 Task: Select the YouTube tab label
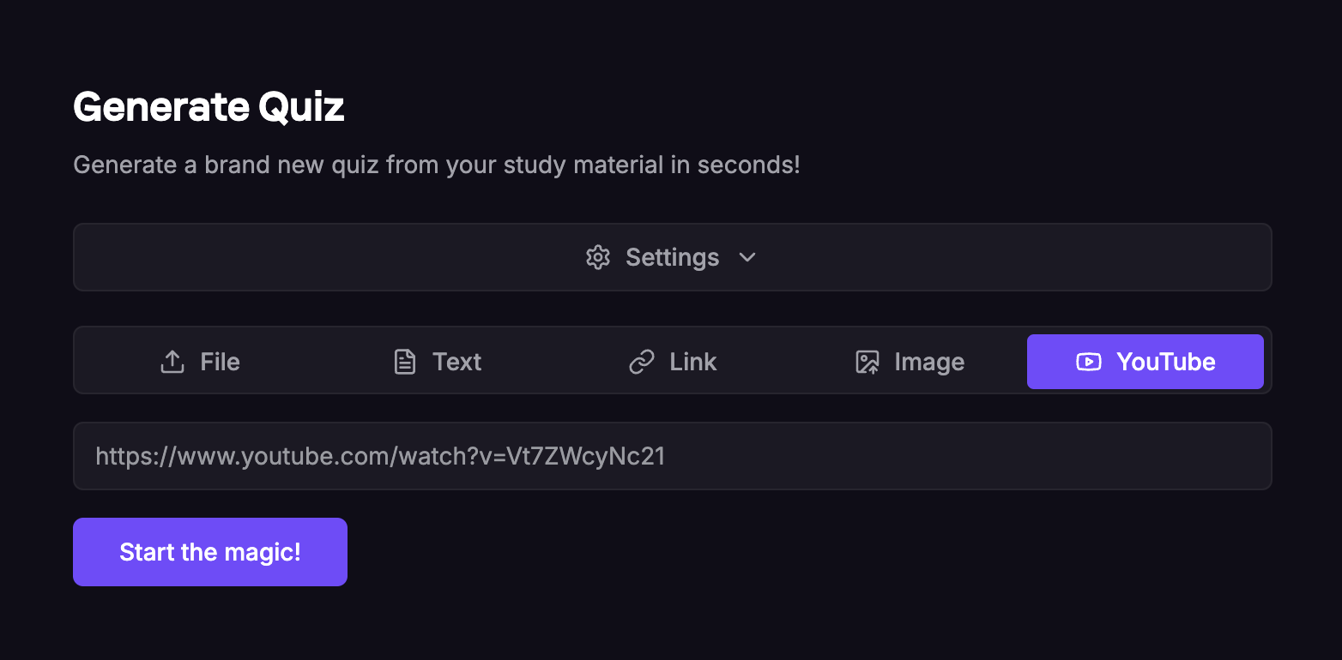point(1165,362)
